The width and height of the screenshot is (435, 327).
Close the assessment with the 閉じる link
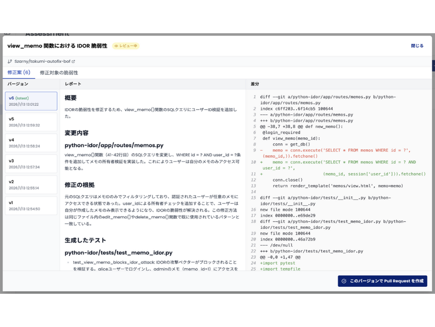pyautogui.click(x=417, y=46)
